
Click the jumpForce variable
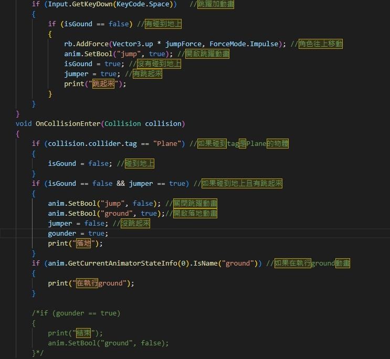[x=182, y=44]
